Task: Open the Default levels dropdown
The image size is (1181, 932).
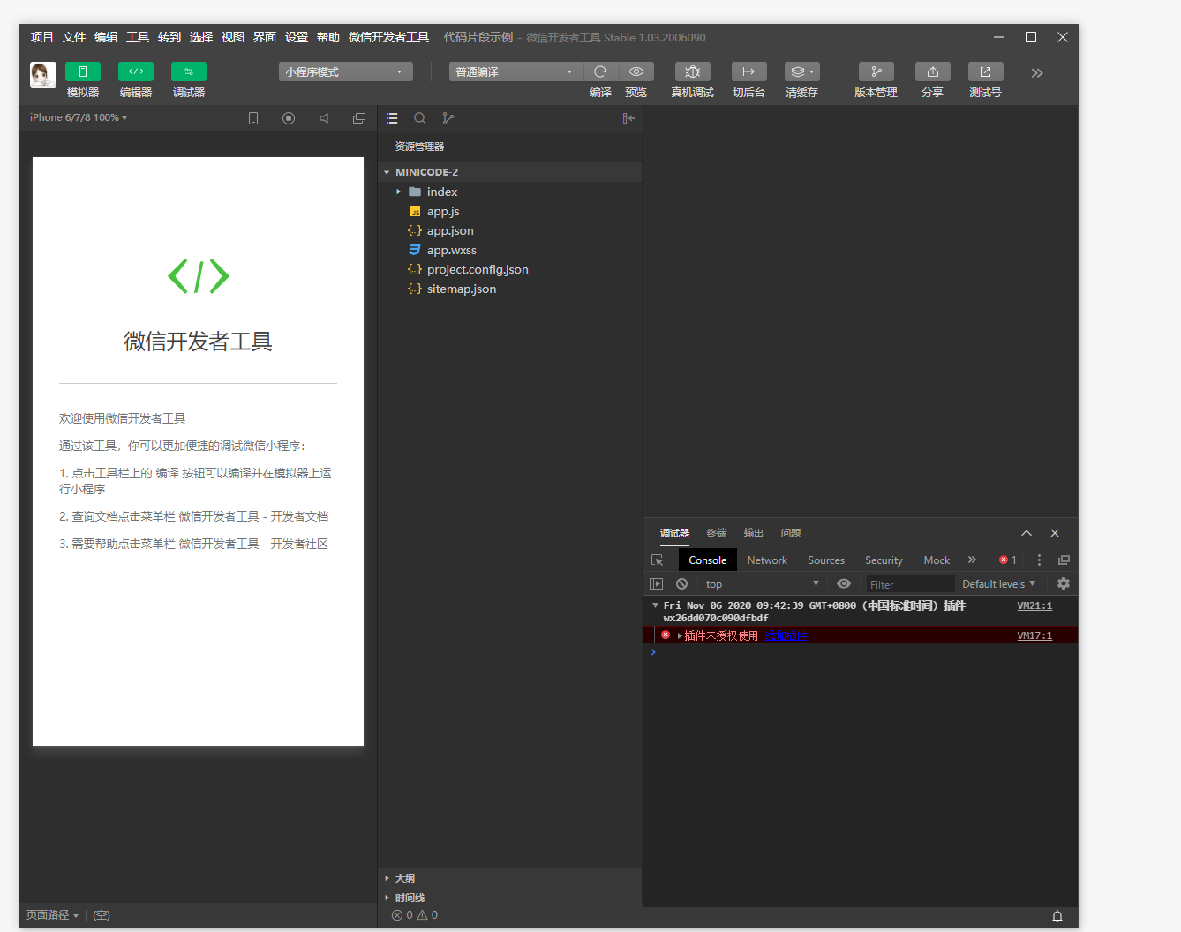Action: point(998,583)
